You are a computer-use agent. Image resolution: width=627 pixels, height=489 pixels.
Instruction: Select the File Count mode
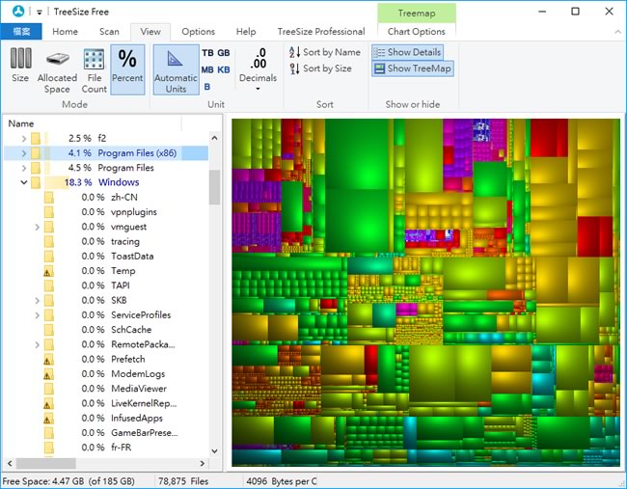(94, 67)
